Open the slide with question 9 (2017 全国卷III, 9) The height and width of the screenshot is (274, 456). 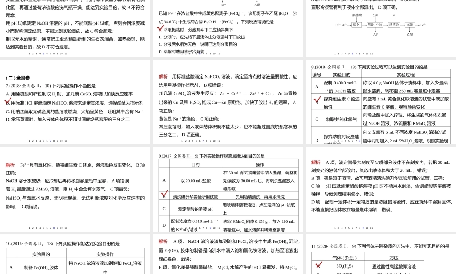coord(228,189)
